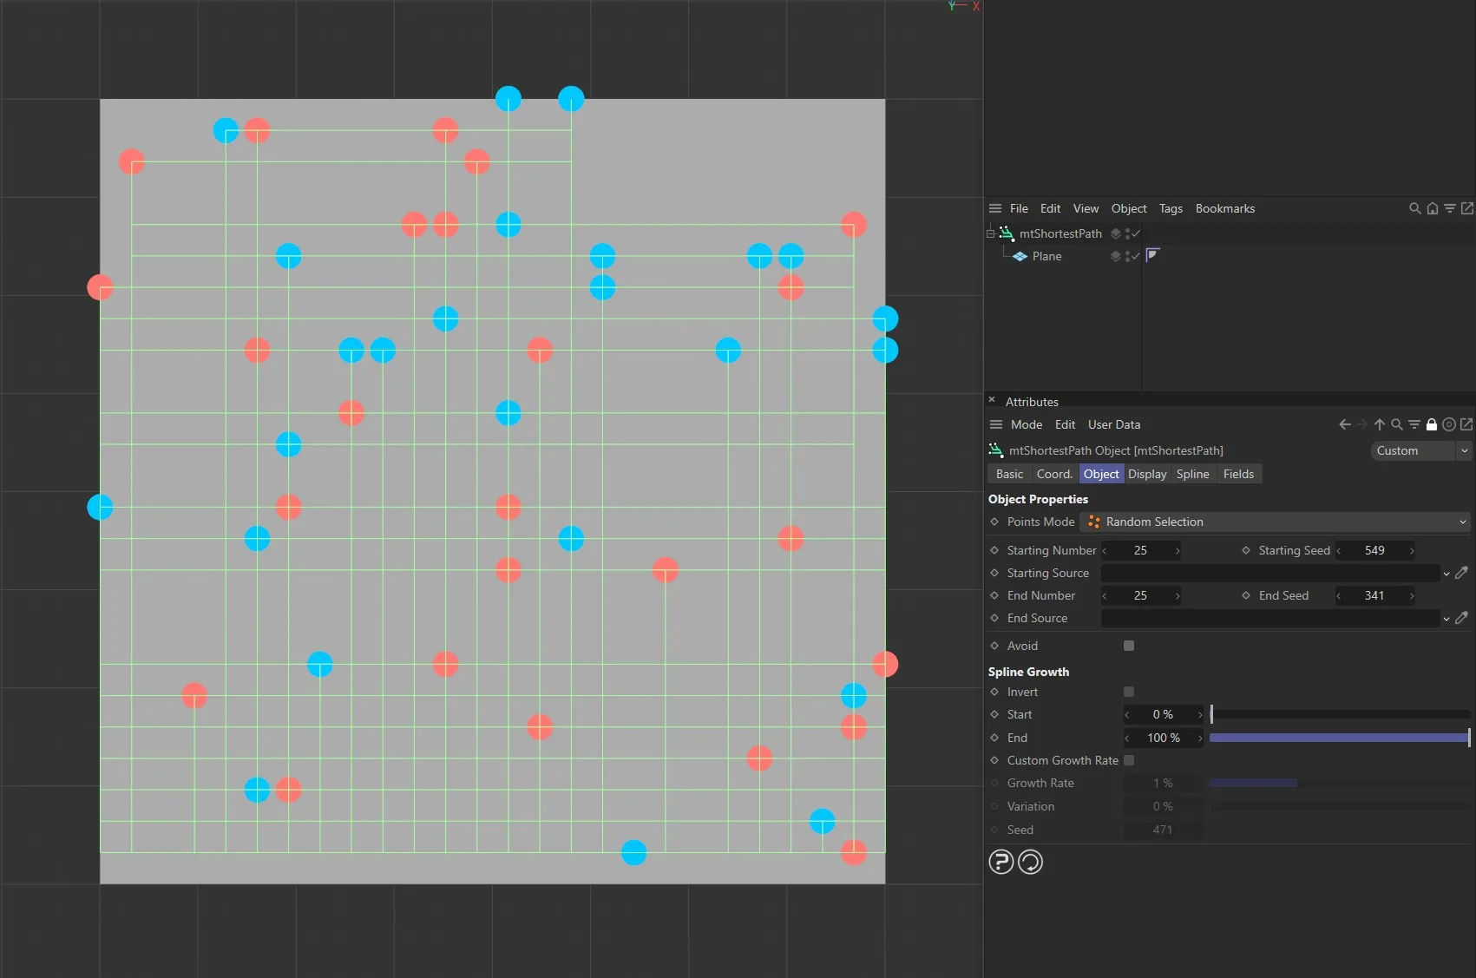Click the help question mark icon
Image resolution: width=1476 pixels, height=978 pixels.
point(1000,862)
